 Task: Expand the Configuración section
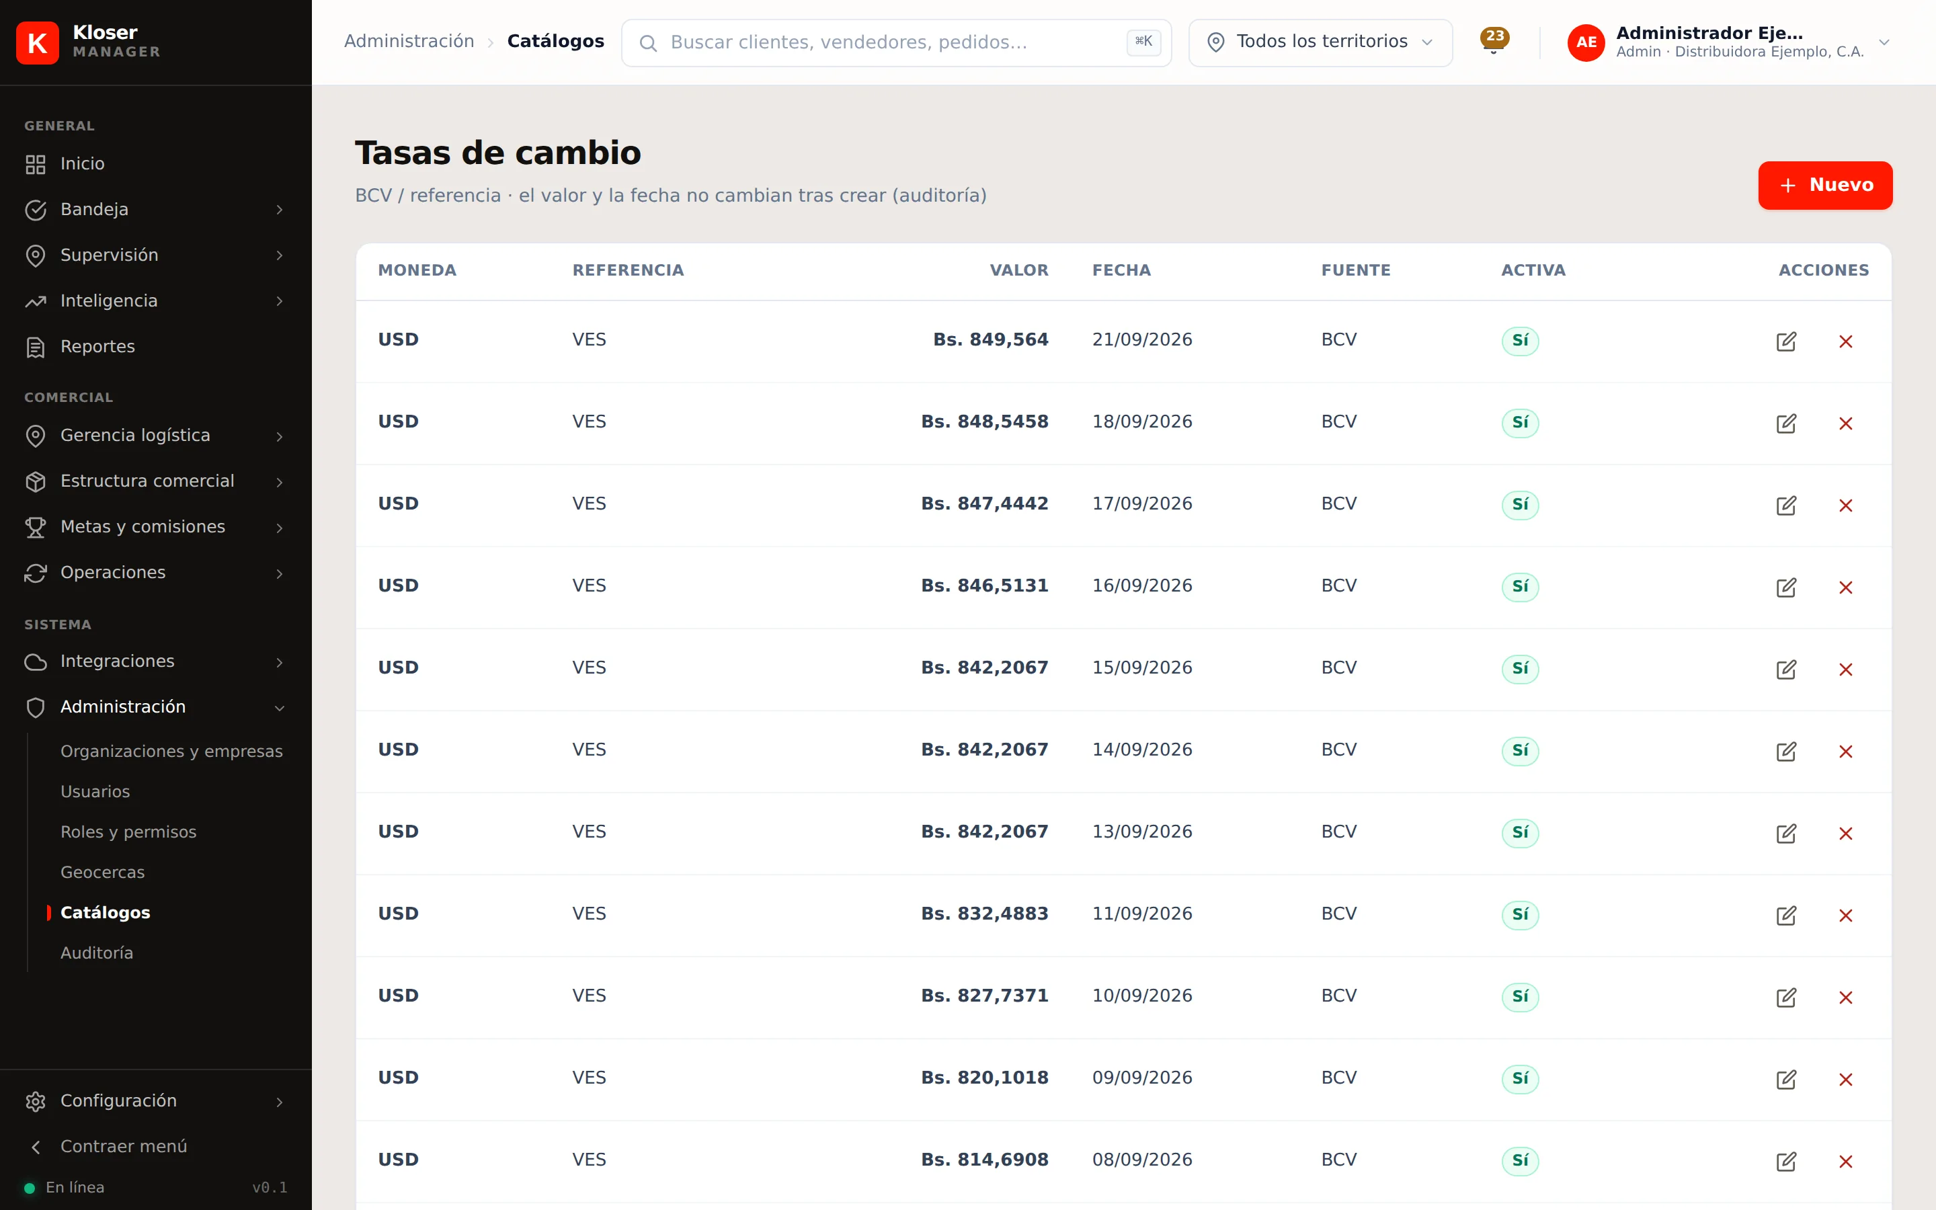(x=155, y=1101)
